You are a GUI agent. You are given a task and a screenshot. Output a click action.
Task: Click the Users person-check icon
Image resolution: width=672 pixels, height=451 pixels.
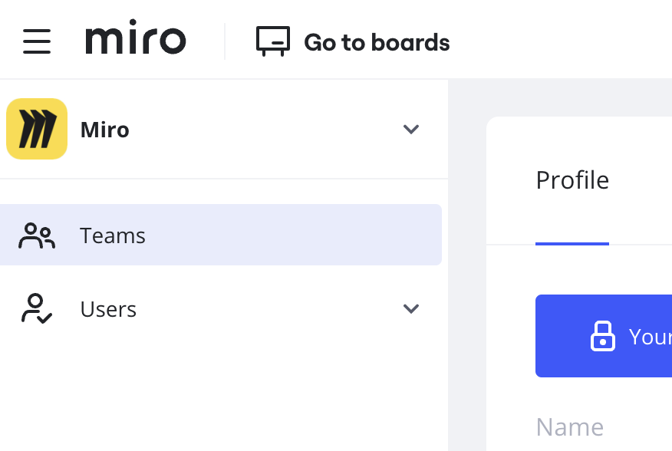37,309
